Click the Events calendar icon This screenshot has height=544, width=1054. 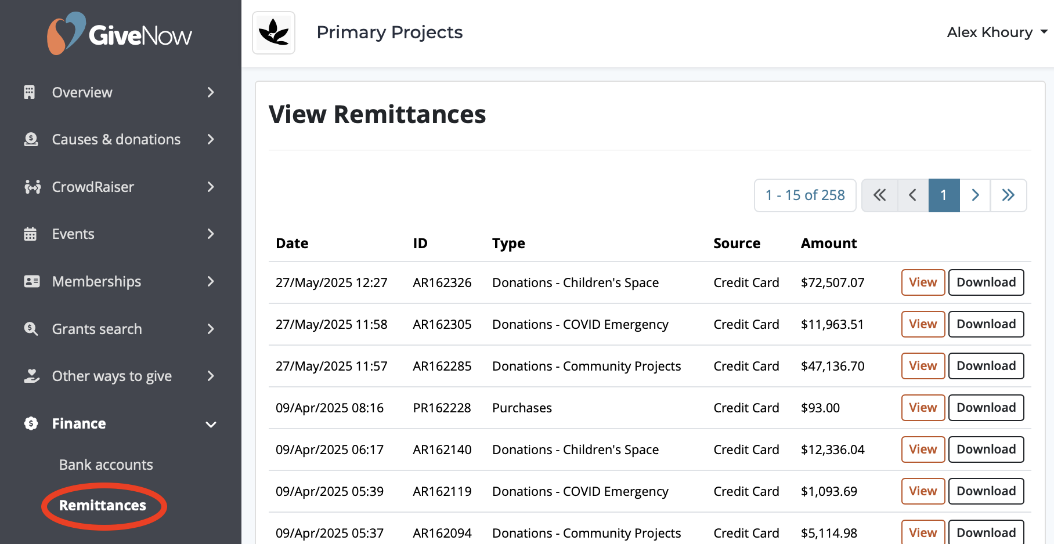(30, 234)
